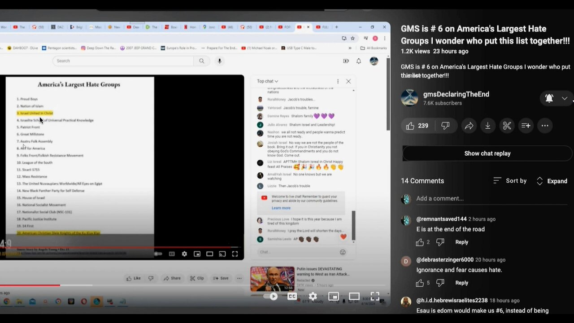Click the cast icon in the inner player

pos(222,254)
